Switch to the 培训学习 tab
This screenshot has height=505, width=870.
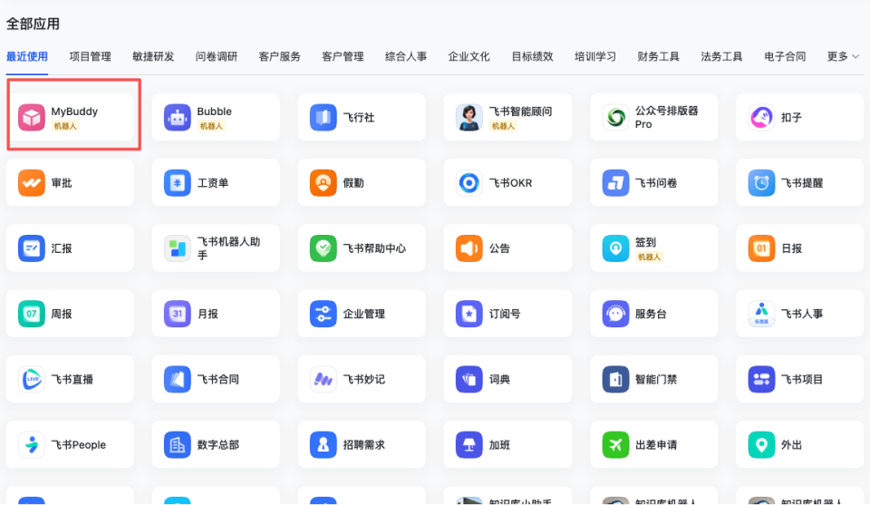pos(595,56)
